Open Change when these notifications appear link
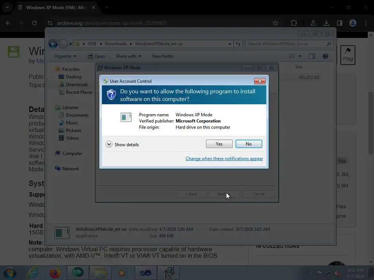The width and height of the screenshot is (374, 280). click(224, 159)
